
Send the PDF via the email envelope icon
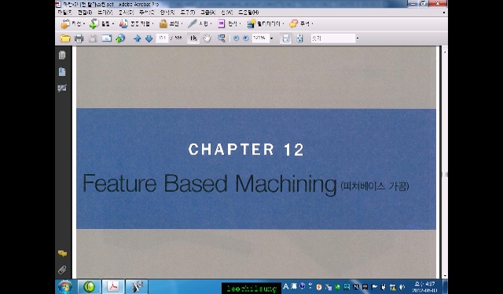tap(107, 38)
